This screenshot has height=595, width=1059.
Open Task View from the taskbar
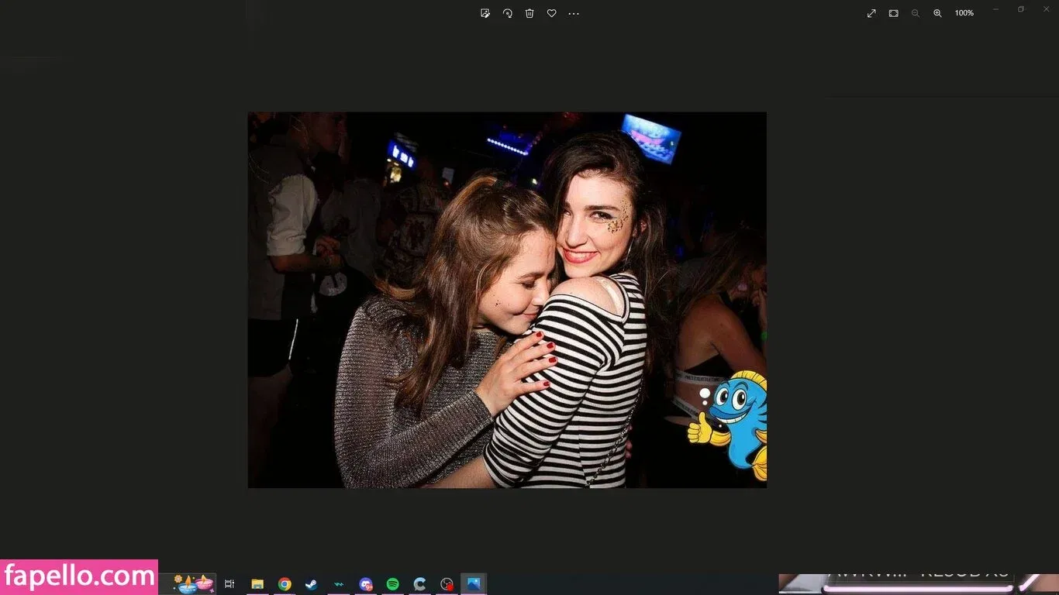[229, 584]
